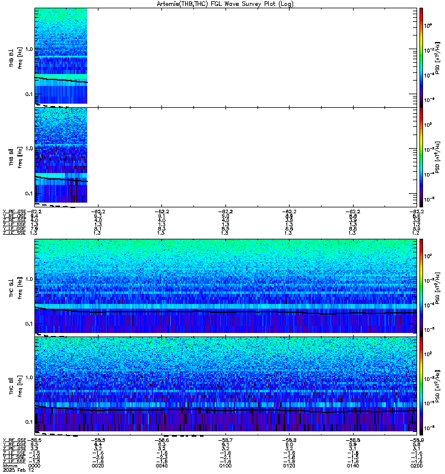
Task: Click the 1.0 tick label on THB B∥ axis
Action: [x=29, y=149]
